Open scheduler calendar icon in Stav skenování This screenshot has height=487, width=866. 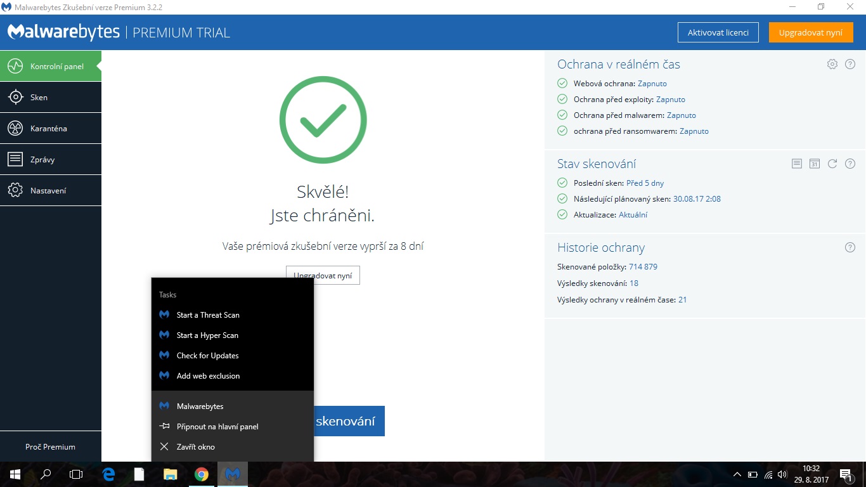(x=815, y=164)
